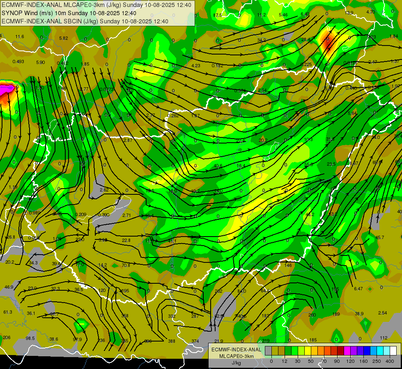
Task: Click the legend tick label 400
Action: tap(390, 361)
